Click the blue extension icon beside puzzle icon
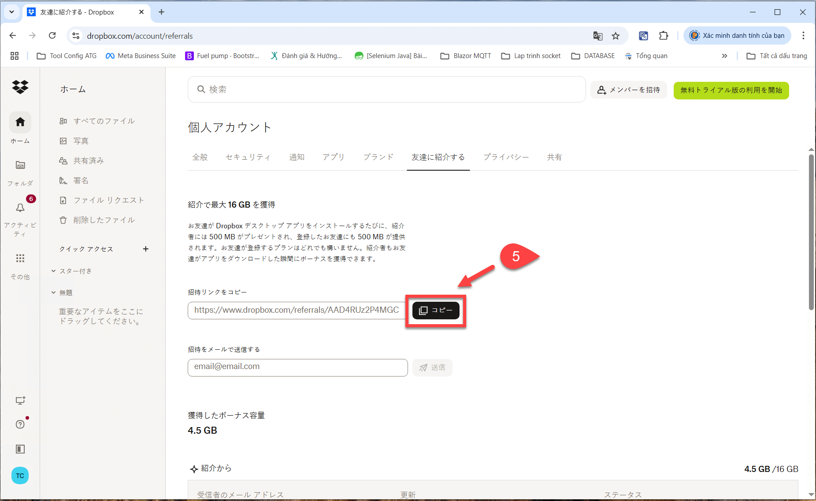816x501 pixels. click(x=643, y=36)
